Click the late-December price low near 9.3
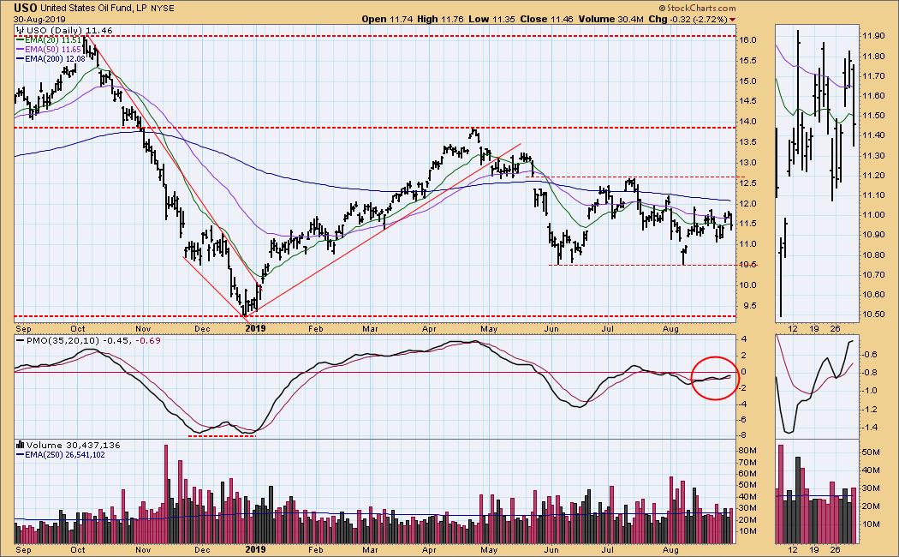This screenshot has width=899, height=557. [x=246, y=309]
